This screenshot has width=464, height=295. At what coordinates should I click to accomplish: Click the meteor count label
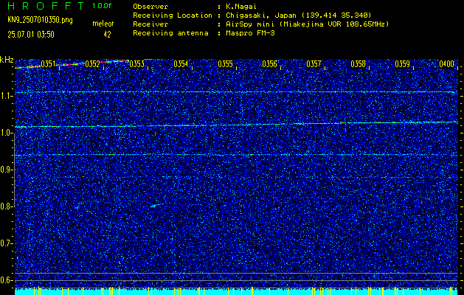tap(103, 24)
